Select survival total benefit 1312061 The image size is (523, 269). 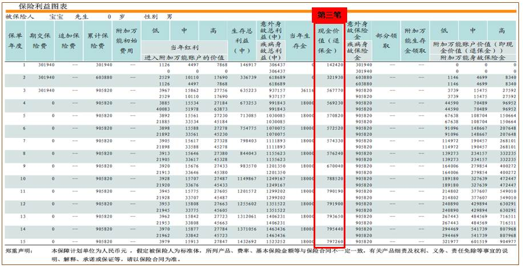[246, 217]
